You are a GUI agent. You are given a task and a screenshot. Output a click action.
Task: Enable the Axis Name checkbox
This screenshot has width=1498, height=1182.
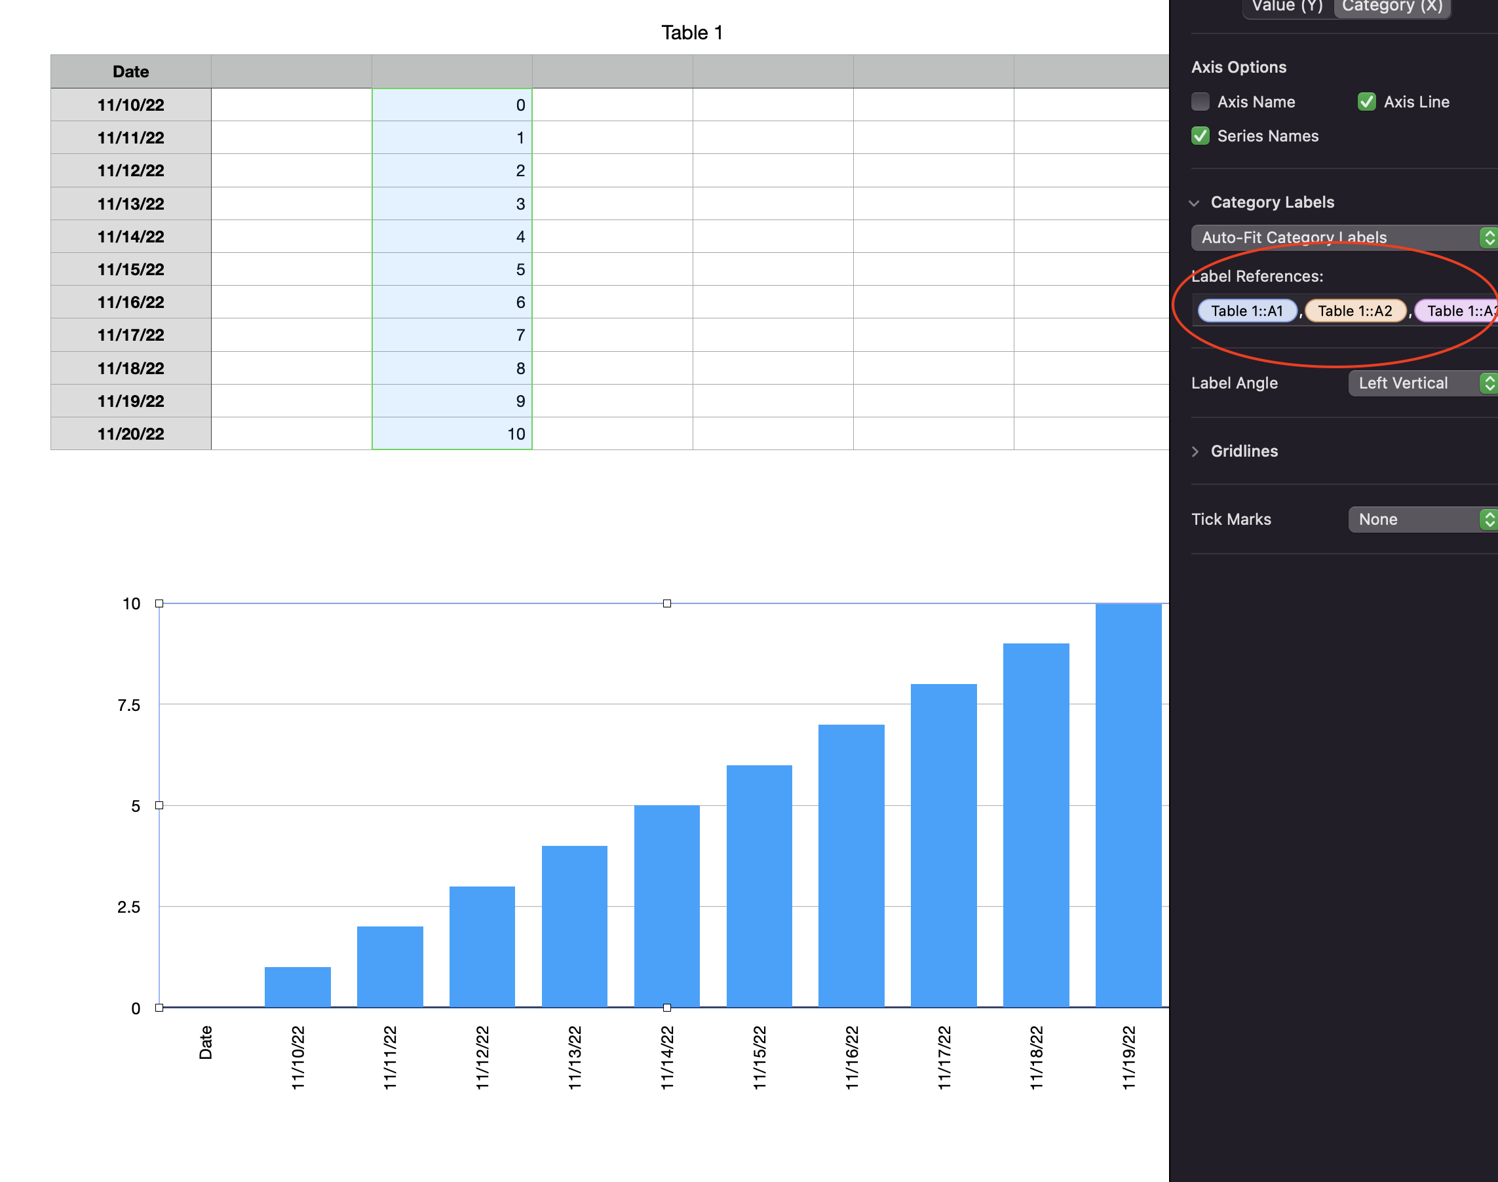[x=1200, y=102]
